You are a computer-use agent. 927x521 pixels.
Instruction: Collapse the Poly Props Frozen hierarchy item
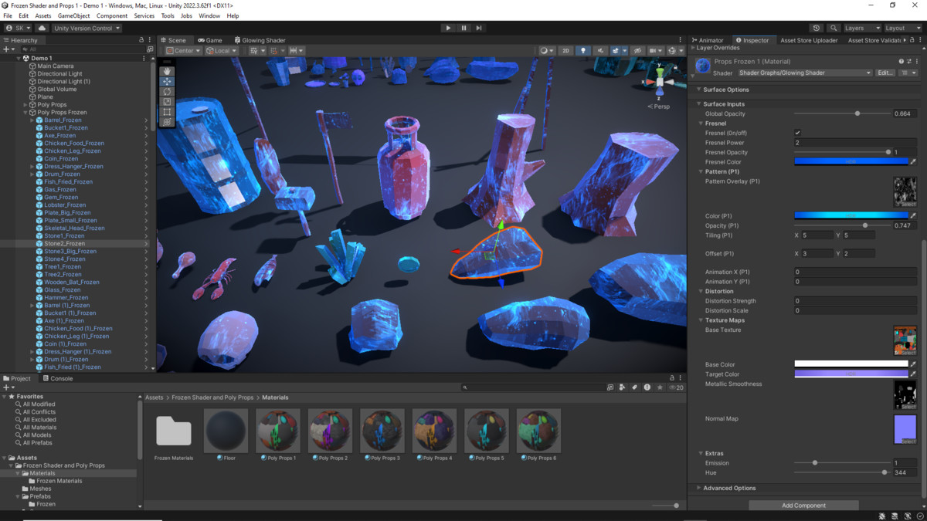[x=26, y=112]
